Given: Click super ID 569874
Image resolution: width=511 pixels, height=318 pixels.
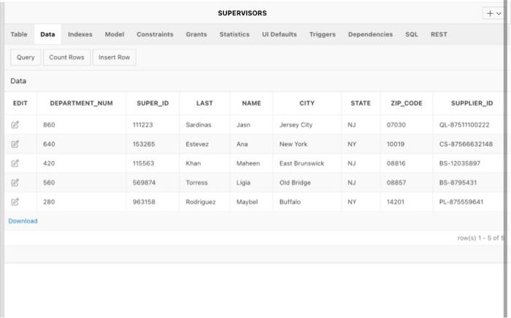Looking at the screenshot, I should point(144,182).
